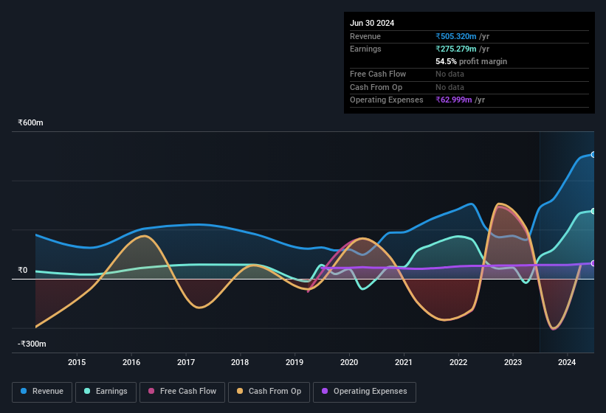Click the -₹300m y-axis label
Viewport: 606px width, 413px height.
point(32,344)
